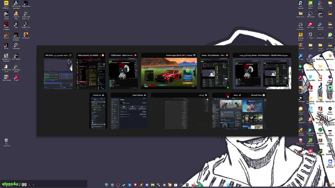Viewport: 335px width, 188px height.
Task: Open the Mage Arena desktop icon
Action: pyautogui.click(x=26, y=4)
